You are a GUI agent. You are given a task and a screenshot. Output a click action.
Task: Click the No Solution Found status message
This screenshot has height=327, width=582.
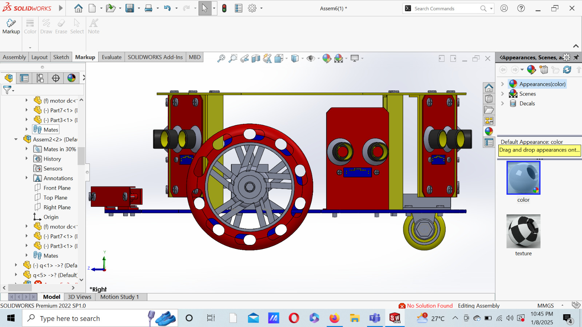(430, 306)
